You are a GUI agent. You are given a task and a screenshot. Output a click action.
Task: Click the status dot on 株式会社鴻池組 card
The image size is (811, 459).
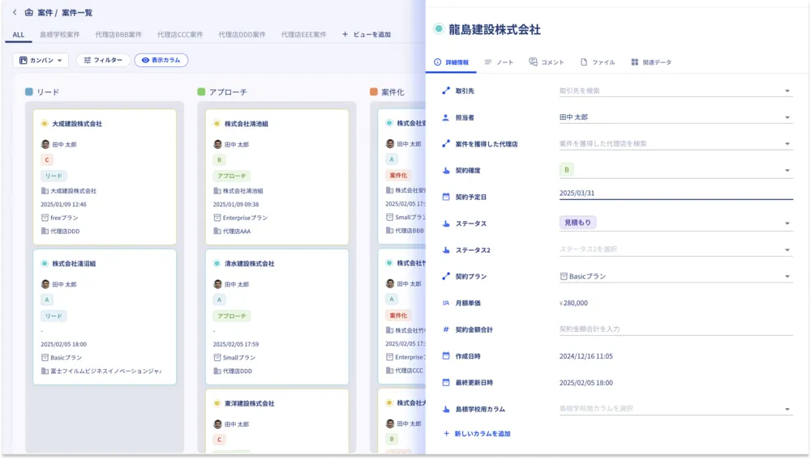[x=217, y=123]
